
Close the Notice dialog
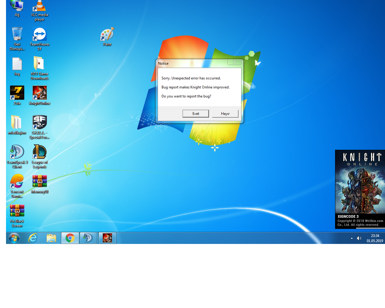pyautogui.click(x=235, y=62)
